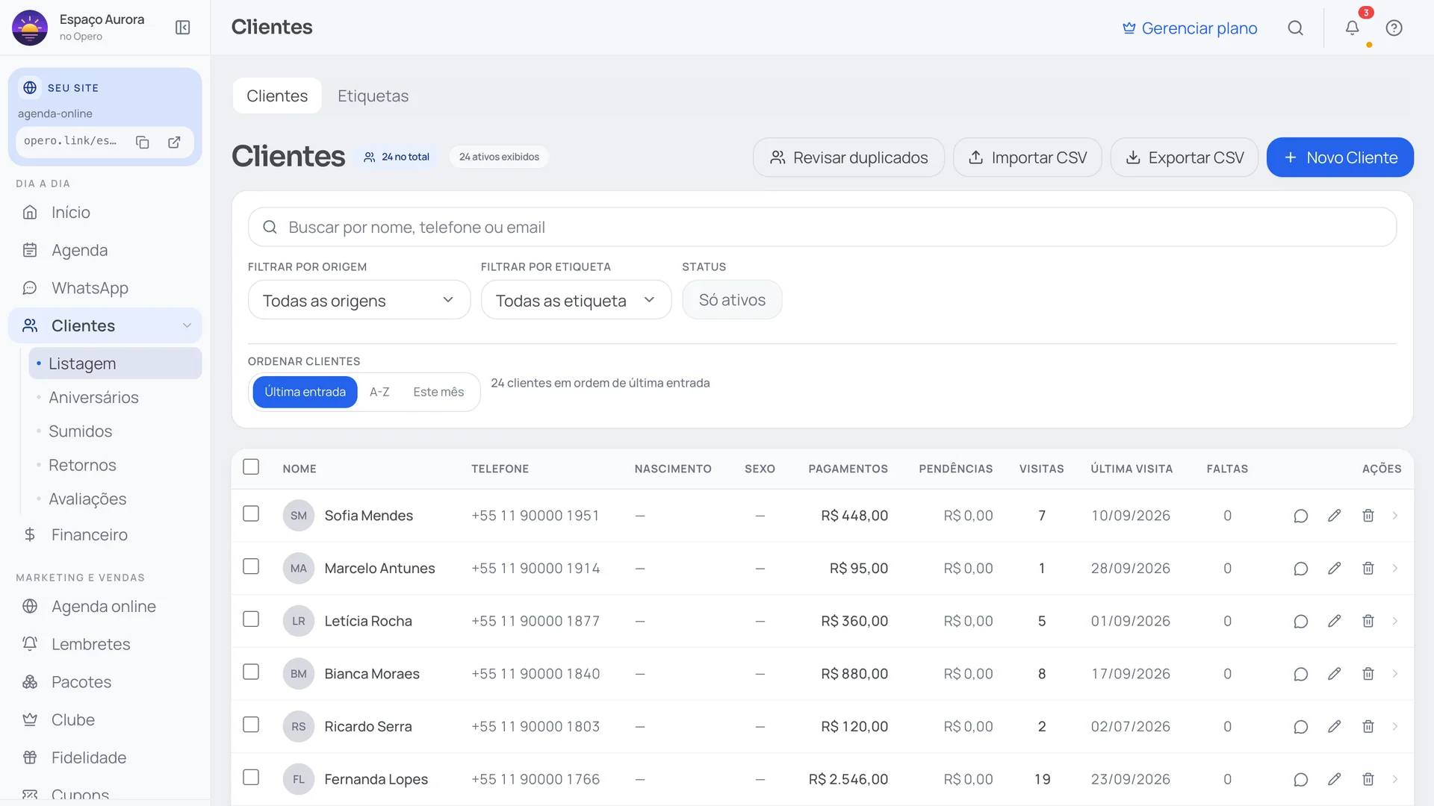Open the site link in a new tab

point(174,142)
